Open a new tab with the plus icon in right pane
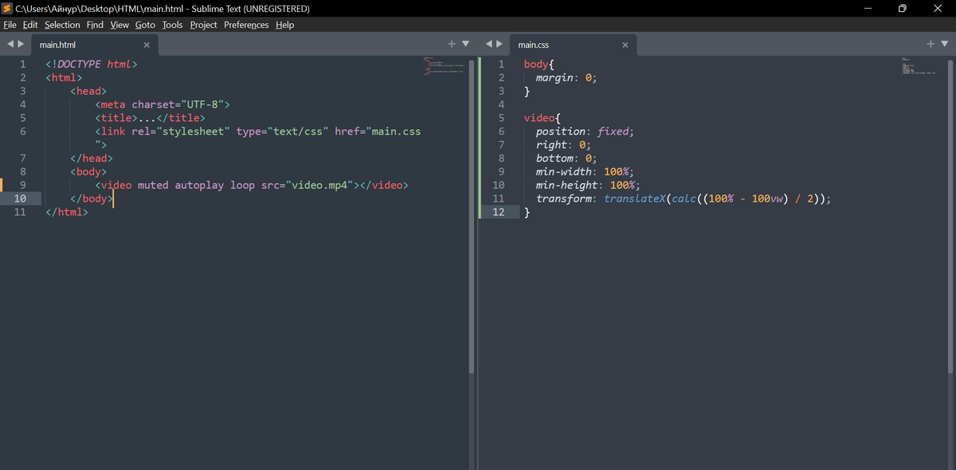The width and height of the screenshot is (956, 470). (930, 44)
